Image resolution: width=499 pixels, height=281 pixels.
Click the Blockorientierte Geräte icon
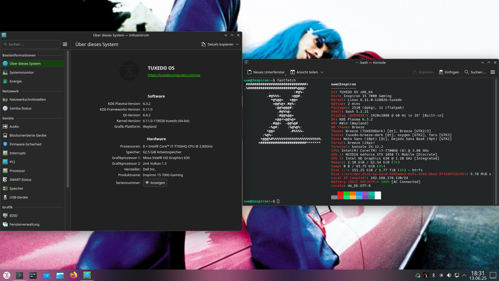(x=5, y=135)
